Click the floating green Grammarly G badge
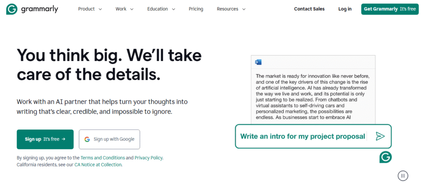Viewport: 426px width, 183px height. coord(386,157)
